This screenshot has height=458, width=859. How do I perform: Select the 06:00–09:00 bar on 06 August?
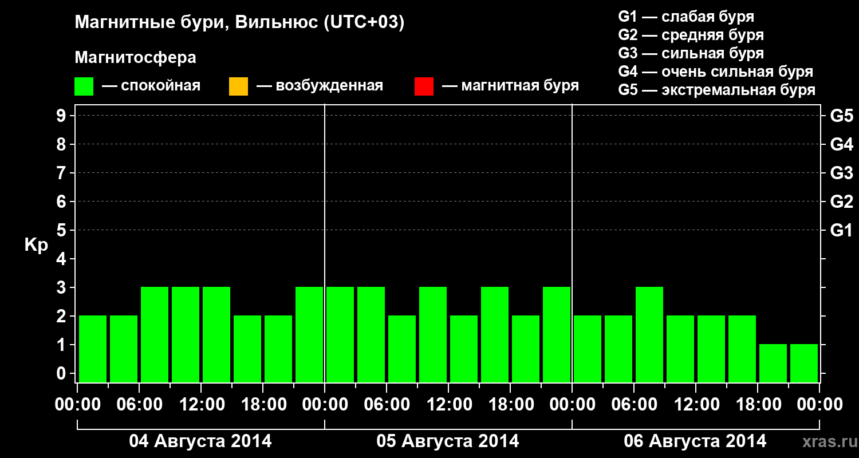click(x=649, y=334)
